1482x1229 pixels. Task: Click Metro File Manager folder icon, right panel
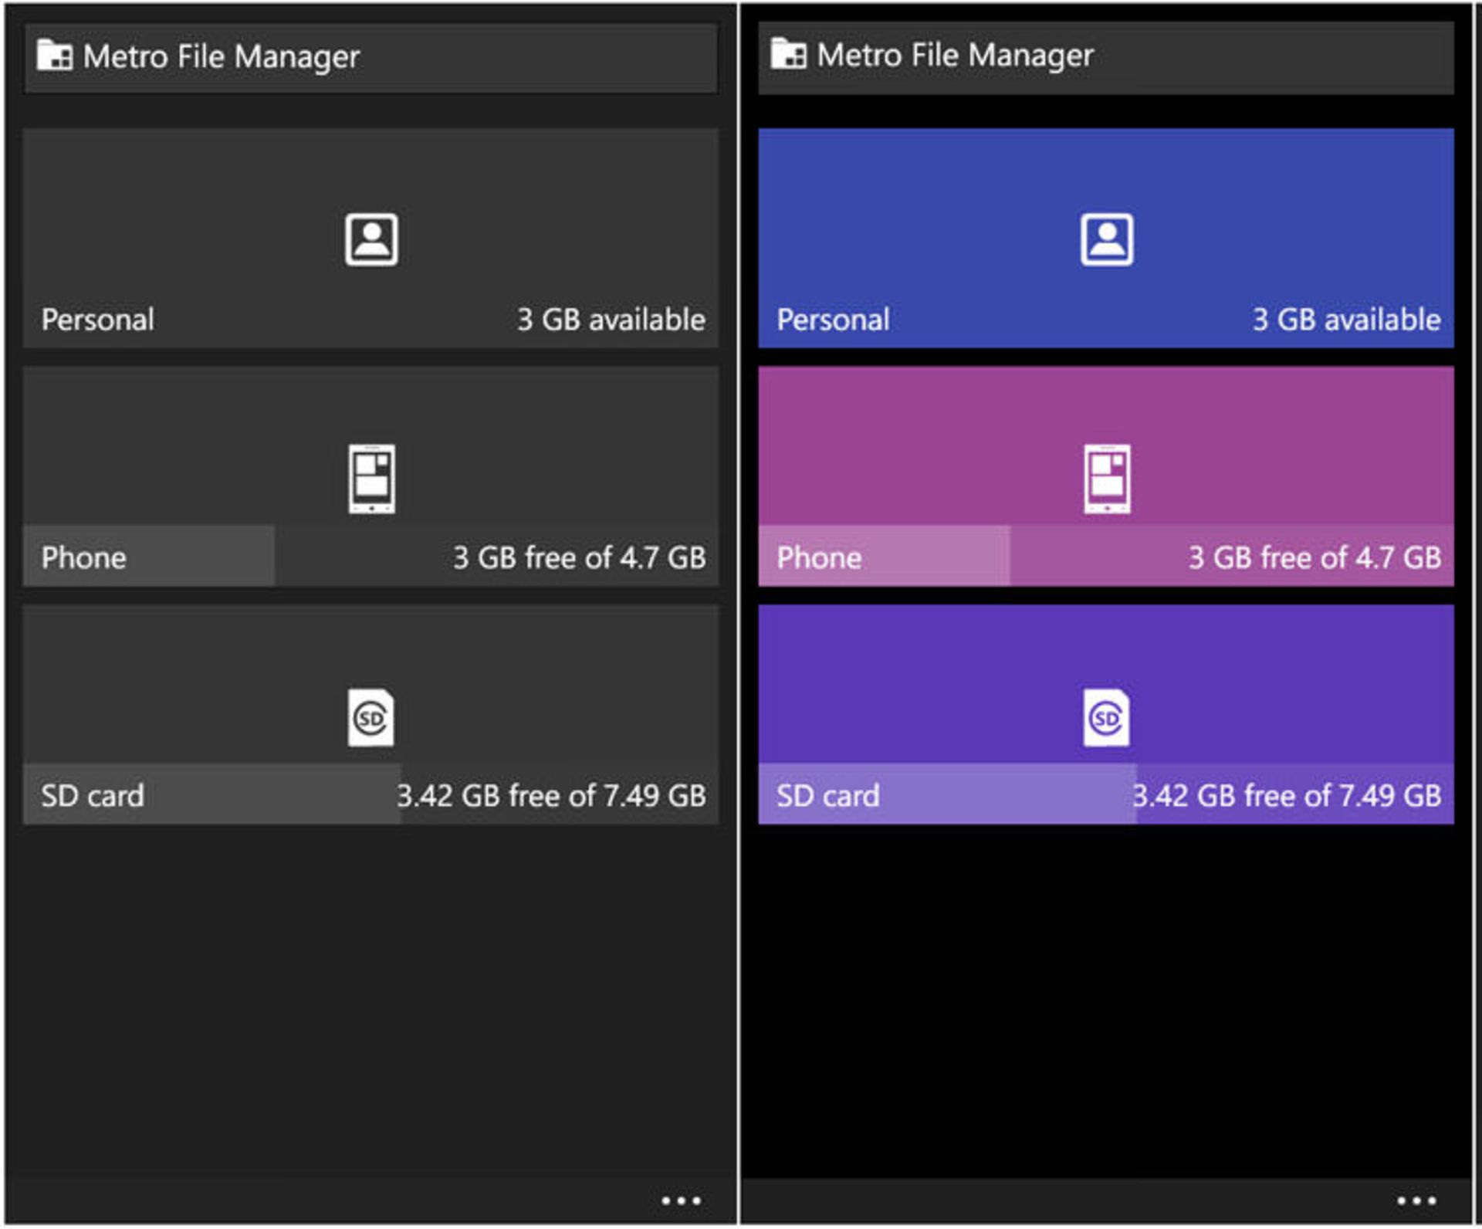789,53
